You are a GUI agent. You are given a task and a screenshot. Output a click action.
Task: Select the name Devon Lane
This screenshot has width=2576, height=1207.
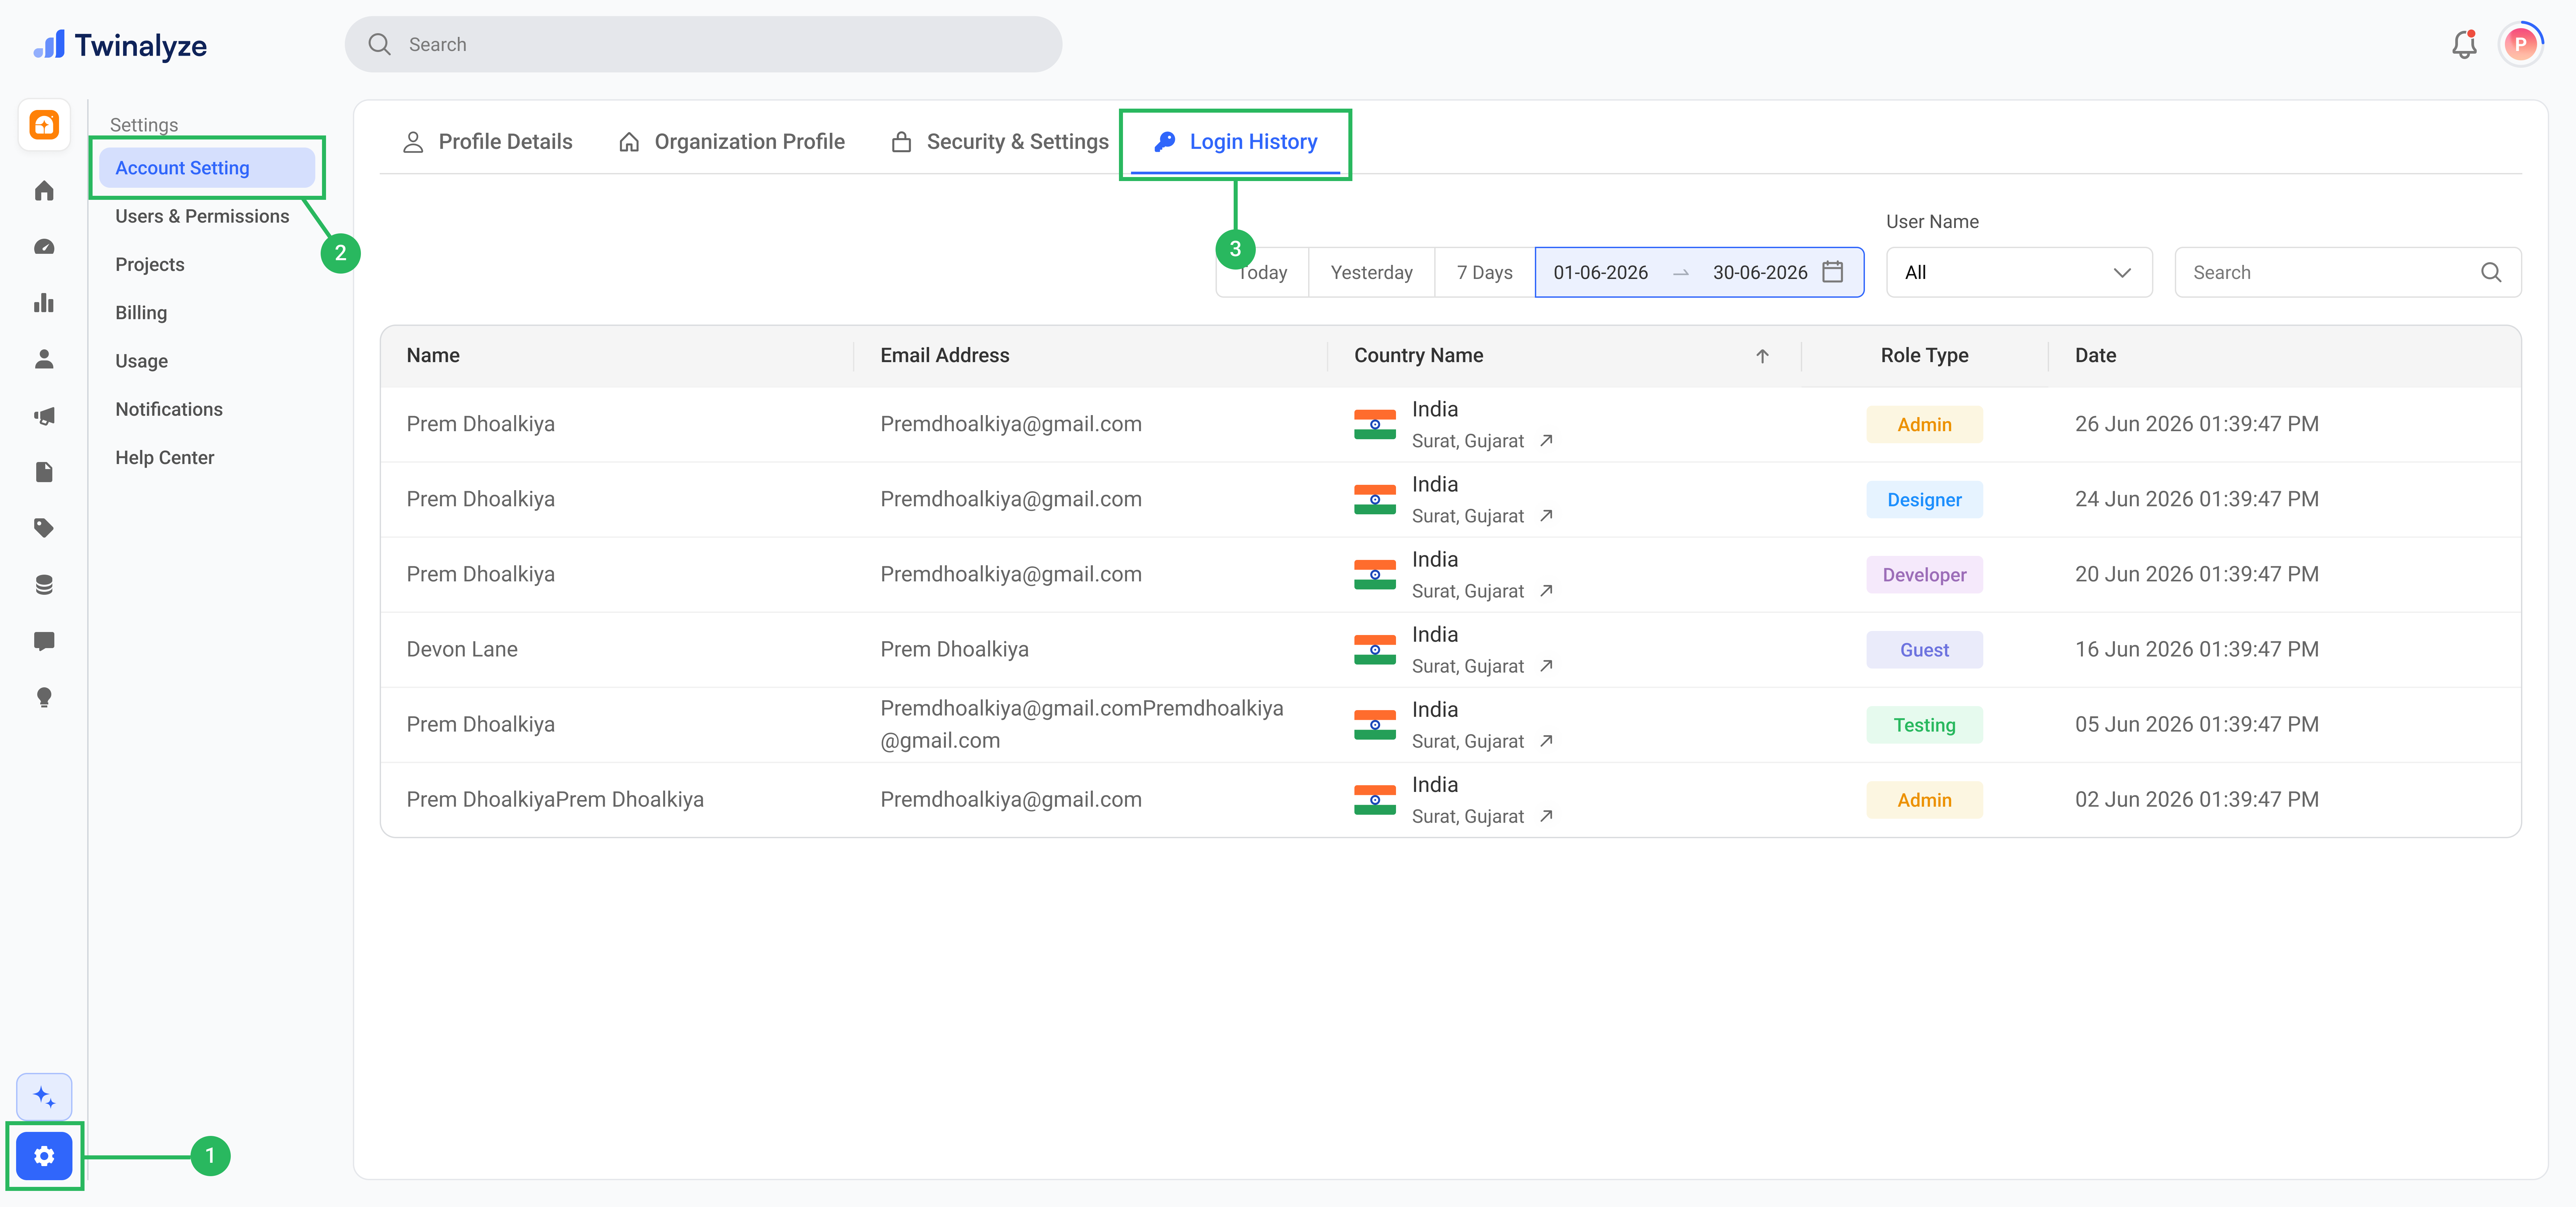tap(462, 649)
